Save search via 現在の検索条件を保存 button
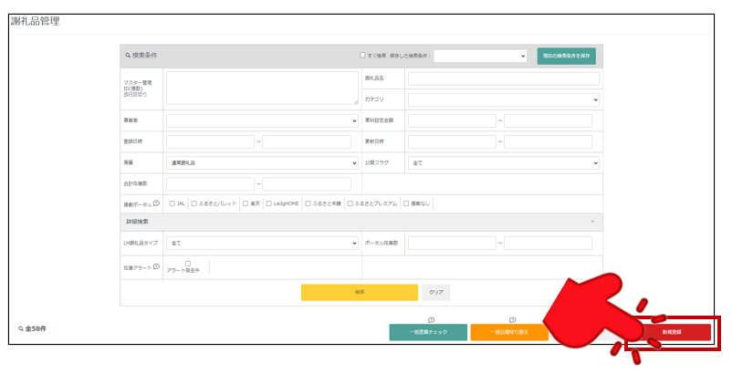Screen dimensions: 732x374 point(566,56)
